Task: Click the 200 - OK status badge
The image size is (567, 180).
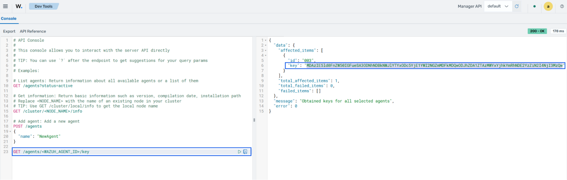Action: pyautogui.click(x=537, y=31)
